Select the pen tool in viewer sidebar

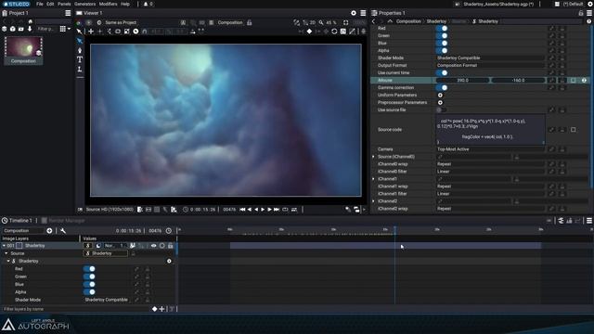tap(80, 50)
